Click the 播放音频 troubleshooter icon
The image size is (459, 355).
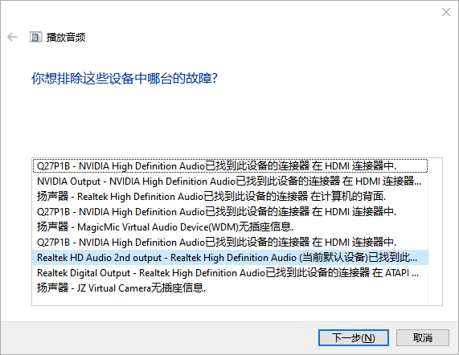pos(35,37)
